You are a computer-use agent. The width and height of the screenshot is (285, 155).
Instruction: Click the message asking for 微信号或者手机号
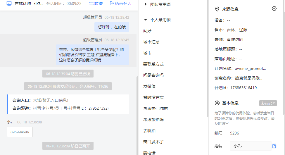tap(93, 55)
